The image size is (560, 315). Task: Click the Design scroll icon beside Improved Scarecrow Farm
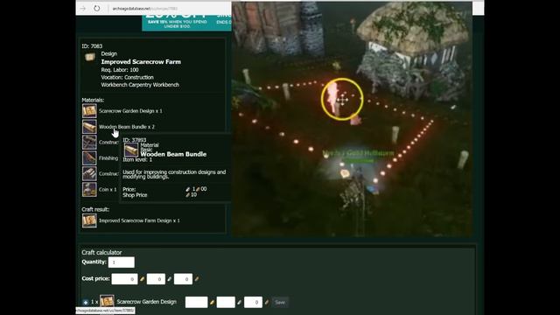coord(90,57)
